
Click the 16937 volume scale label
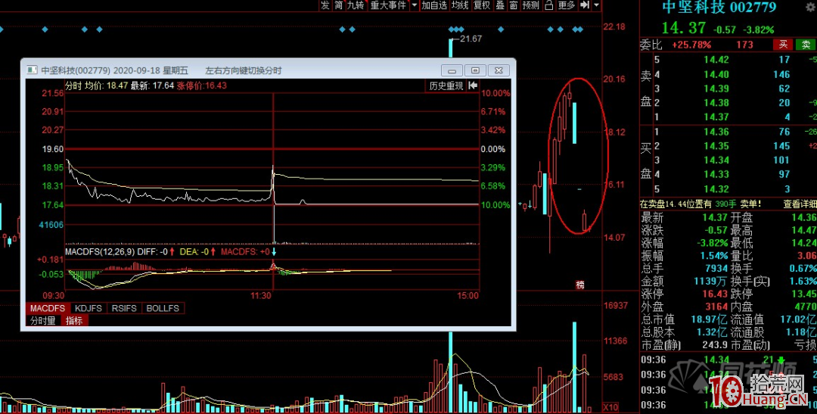pyautogui.click(x=615, y=305)
